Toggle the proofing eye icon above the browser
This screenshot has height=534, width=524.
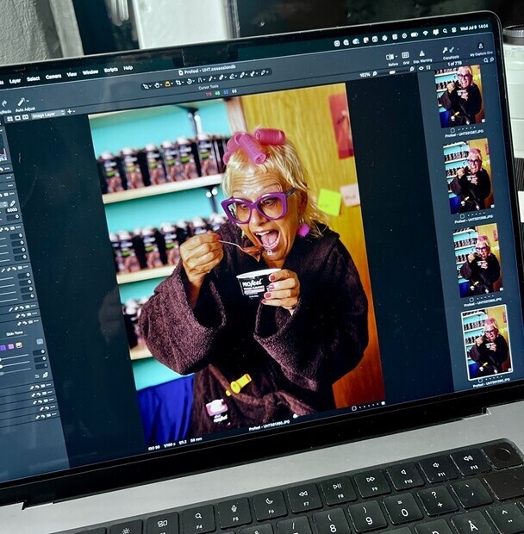(x=421, y=68)
